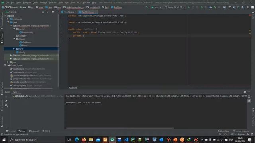Click the red error indicator in editor gutter
This screenshot has height=143, width=255.
point(250,15)
